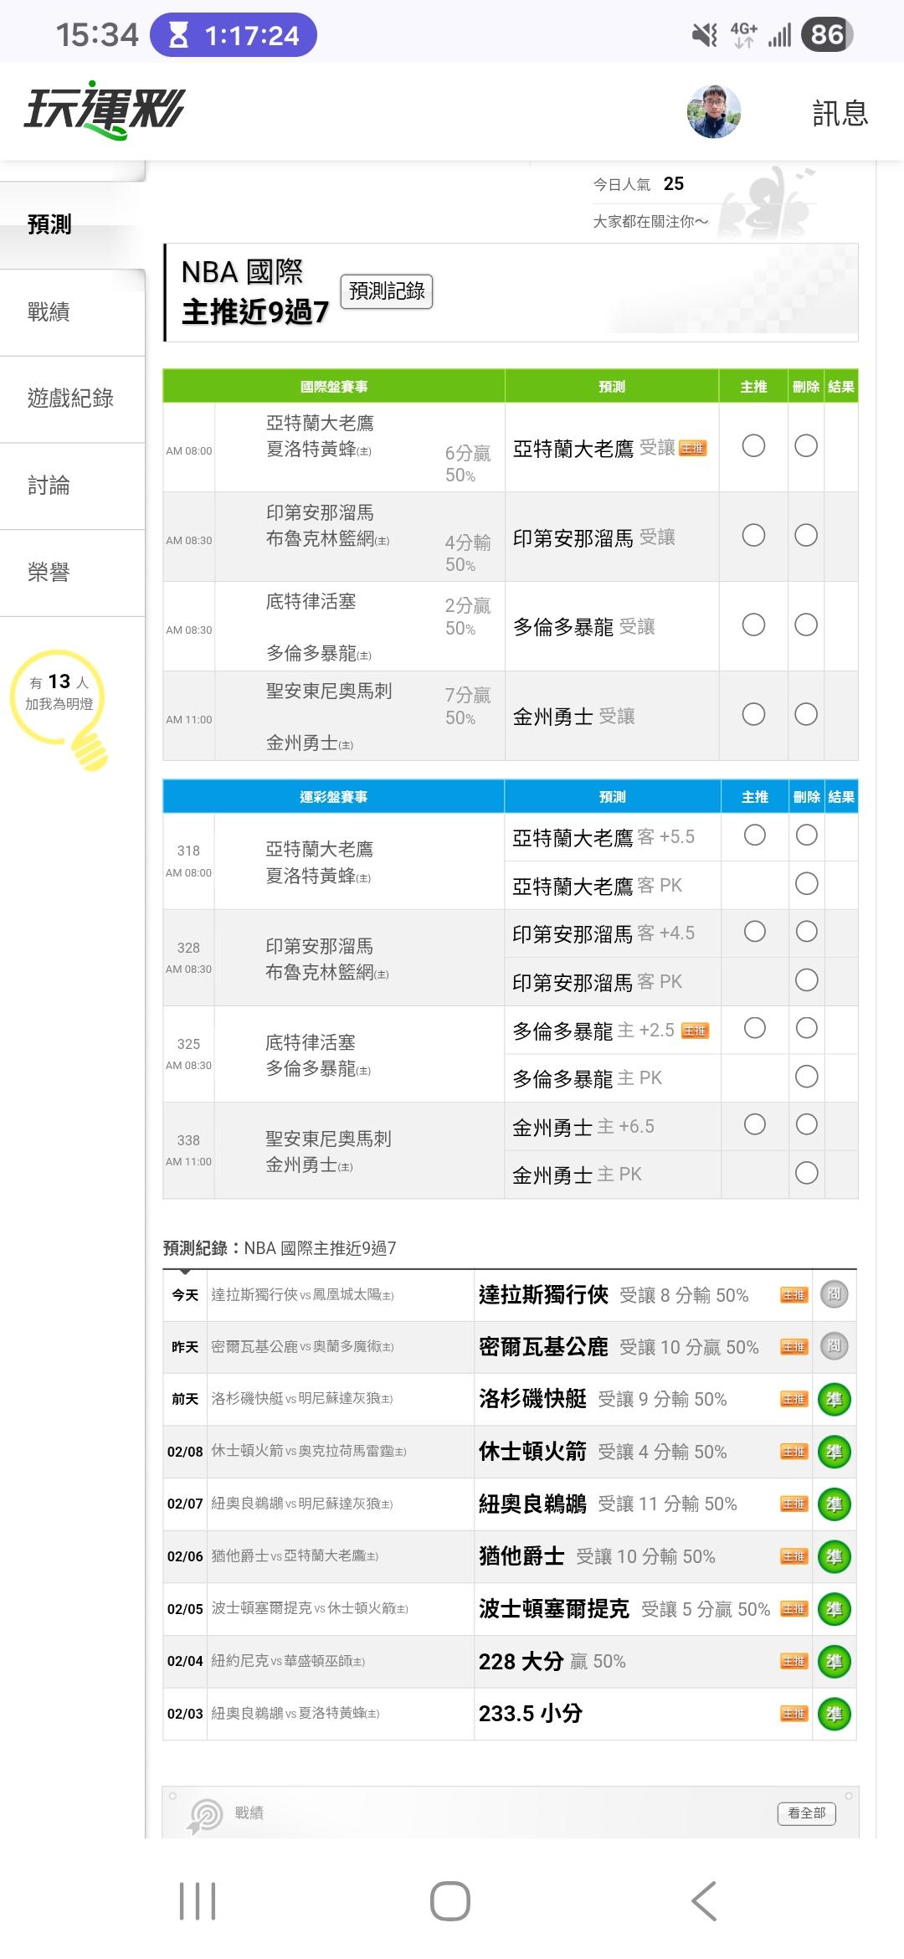Open the 榮譽 sidebar tab
The image size is (904, 1959).
tap(49, 573)
